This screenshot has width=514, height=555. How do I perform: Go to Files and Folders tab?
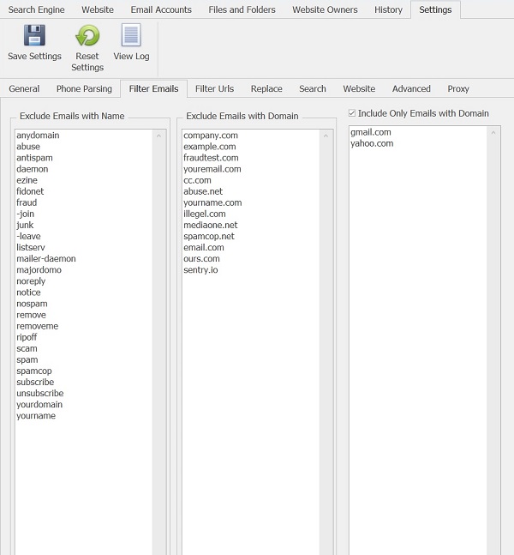point(242,9)
